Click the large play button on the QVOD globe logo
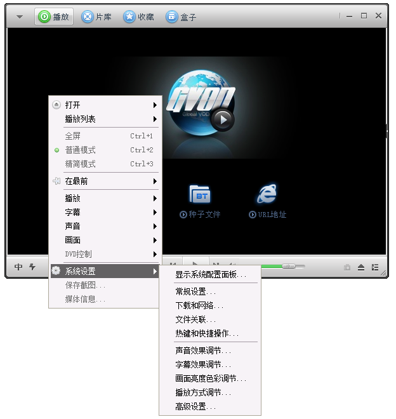Screen dimensions: 396x419 coord(223,120)
